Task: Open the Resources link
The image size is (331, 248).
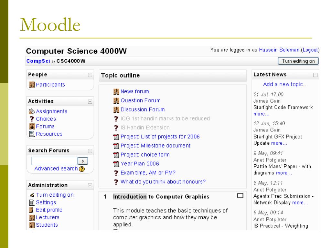Action: pyautogui.click(x=49, y=134)
